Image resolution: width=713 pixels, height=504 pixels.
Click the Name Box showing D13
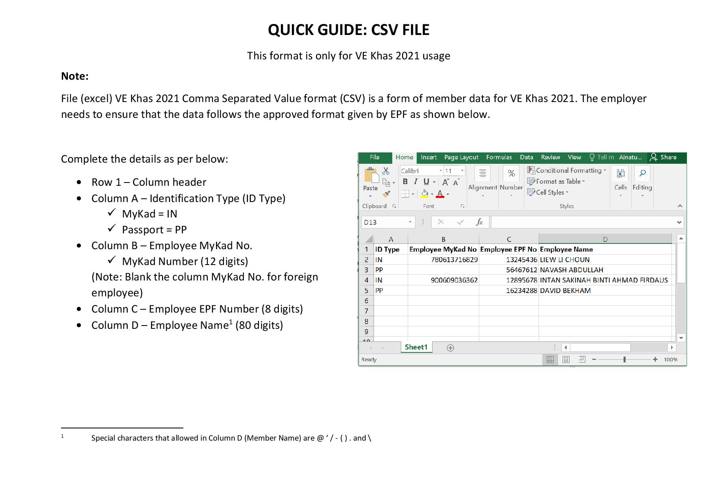(x=388, y=222)
